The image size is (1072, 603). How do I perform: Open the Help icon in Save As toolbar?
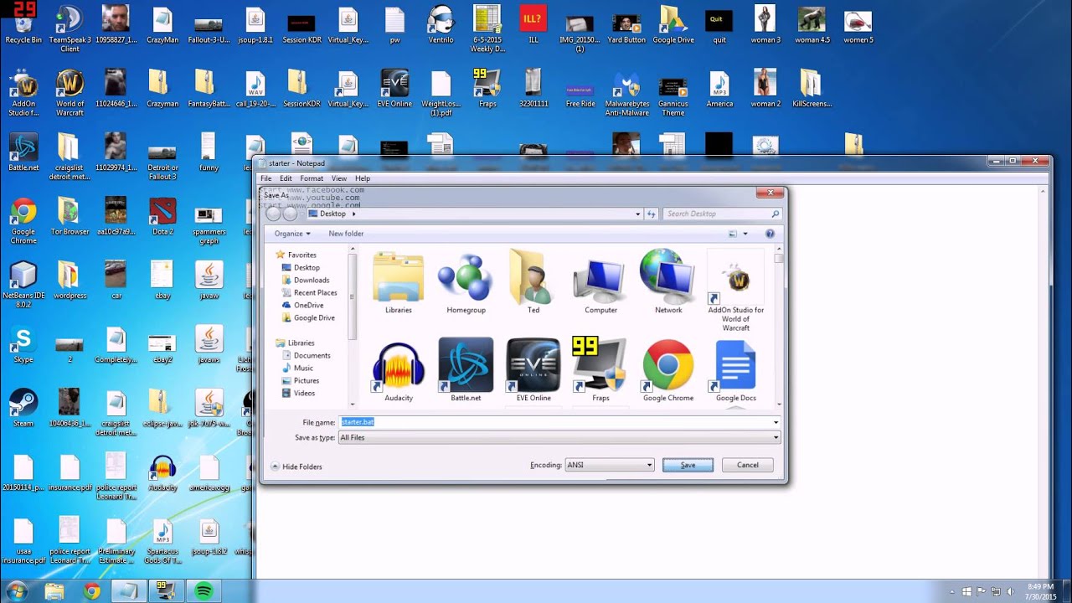[x=770, y=234]
